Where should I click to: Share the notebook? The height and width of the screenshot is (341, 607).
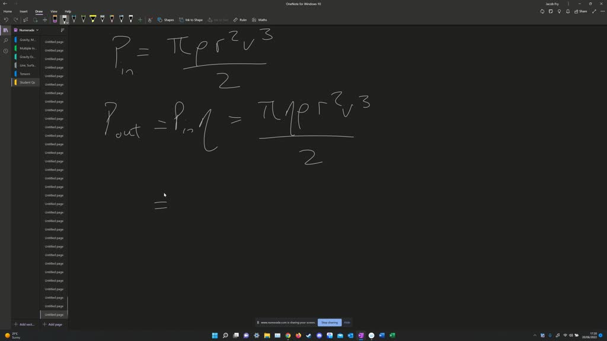[581, 12]
